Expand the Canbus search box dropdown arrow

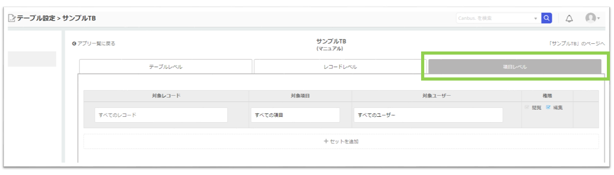(536, 19)
